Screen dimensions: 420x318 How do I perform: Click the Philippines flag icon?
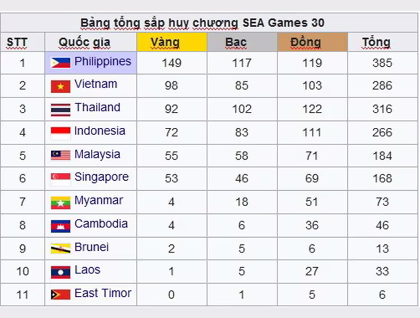point(60,63)
